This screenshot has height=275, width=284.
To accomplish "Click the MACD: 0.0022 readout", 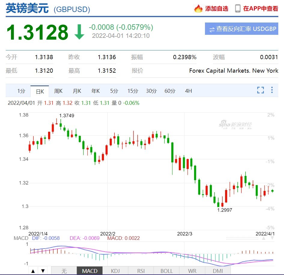I will pyautogui.click(x=124, y=238).
